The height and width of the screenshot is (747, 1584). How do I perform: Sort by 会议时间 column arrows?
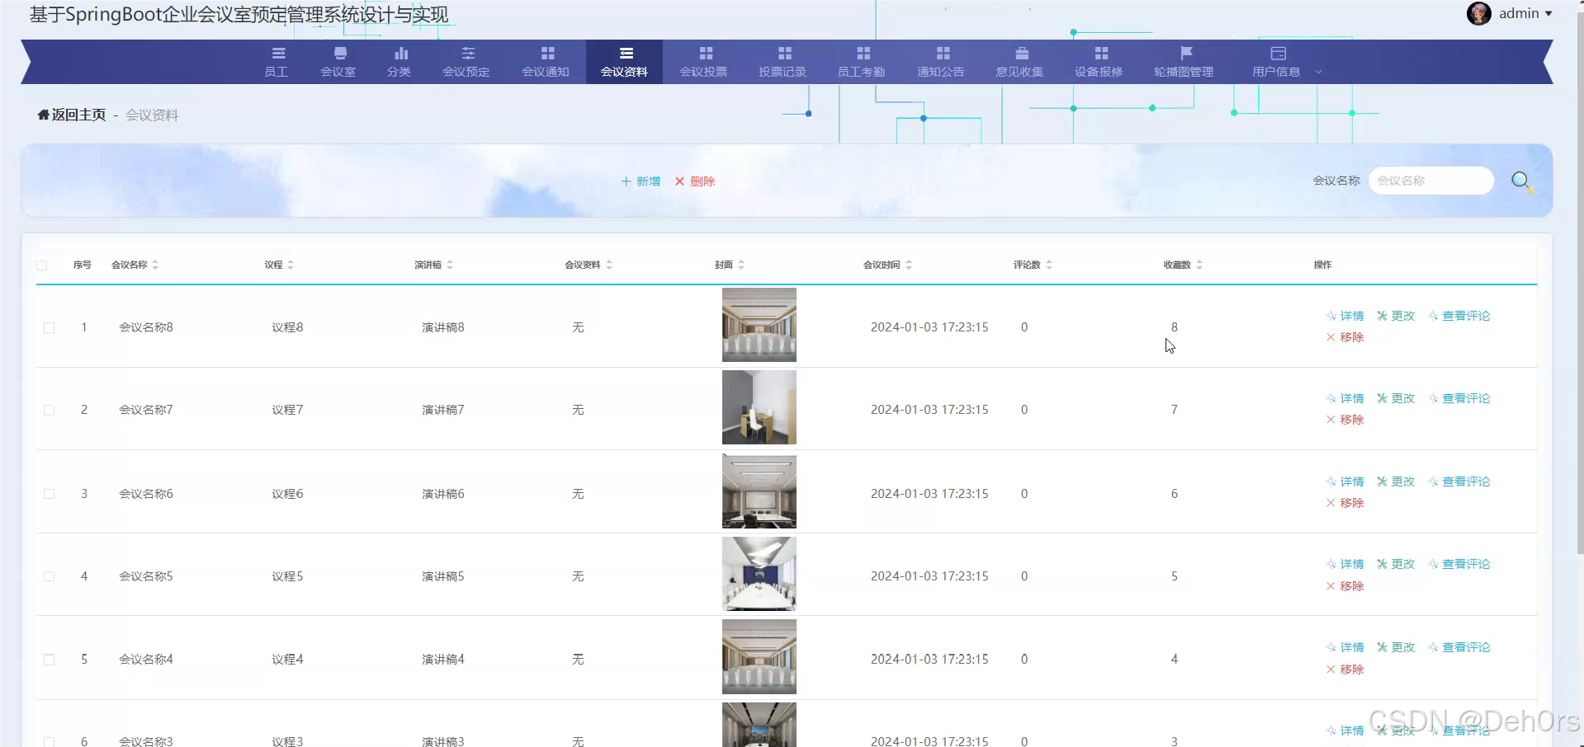pyautogui.click(x=909, y=265)
